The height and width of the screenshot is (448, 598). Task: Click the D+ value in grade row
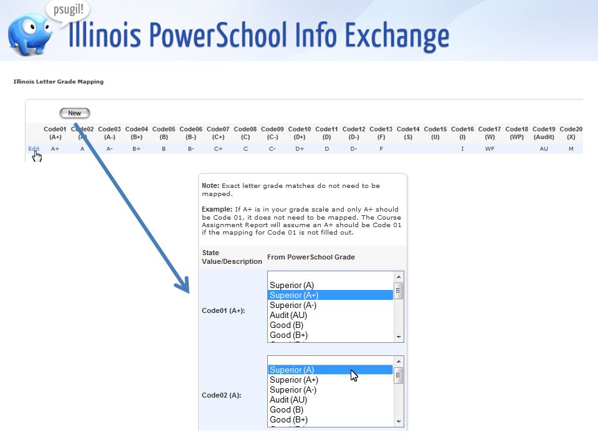(x=300, y=149)
